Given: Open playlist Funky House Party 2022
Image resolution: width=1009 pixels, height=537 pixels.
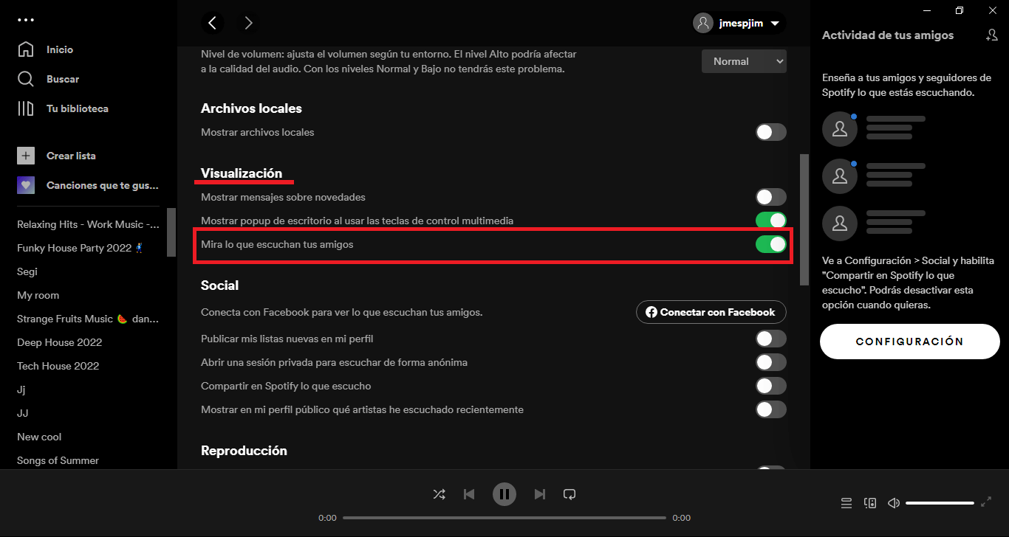Looking at the screenshot, I should pos(80,248).
